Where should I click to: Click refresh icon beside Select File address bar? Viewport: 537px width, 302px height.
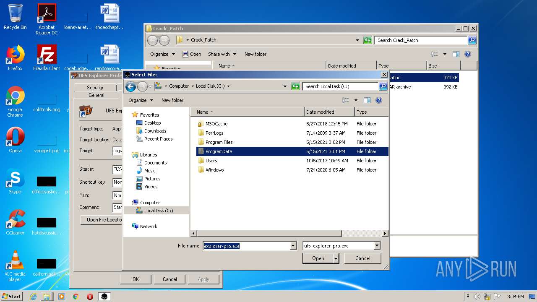[295, 86]
